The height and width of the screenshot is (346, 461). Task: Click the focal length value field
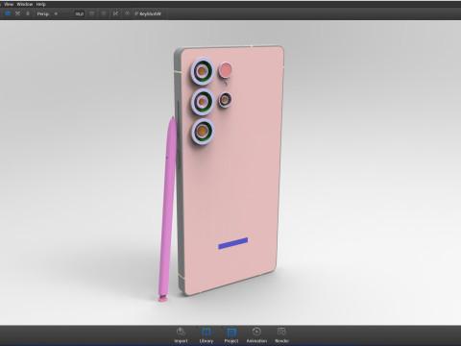tap(79, 14)
